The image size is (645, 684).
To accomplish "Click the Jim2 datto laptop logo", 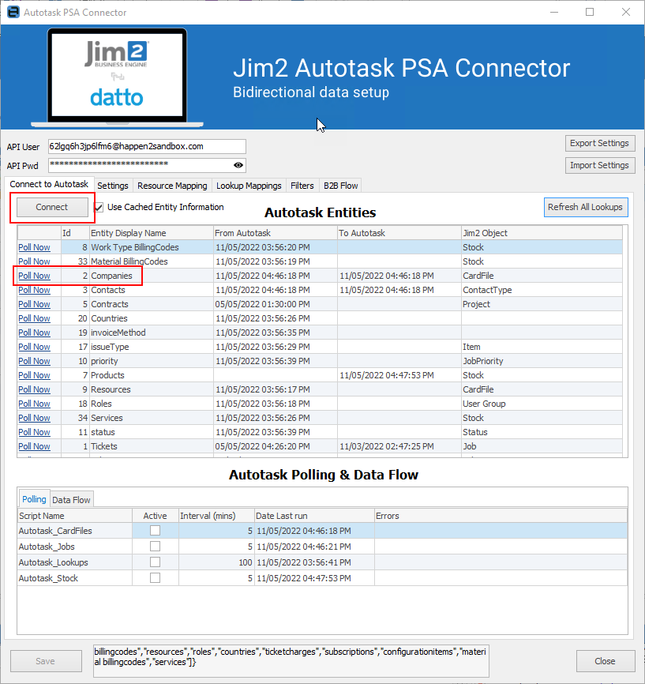I will [x=117, y=77].
